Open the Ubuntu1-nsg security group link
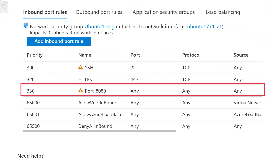The image size is (271, 161). [x=99, y=27]
